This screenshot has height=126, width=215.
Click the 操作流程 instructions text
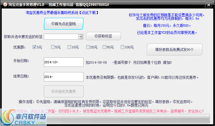(x=105, y=103)
